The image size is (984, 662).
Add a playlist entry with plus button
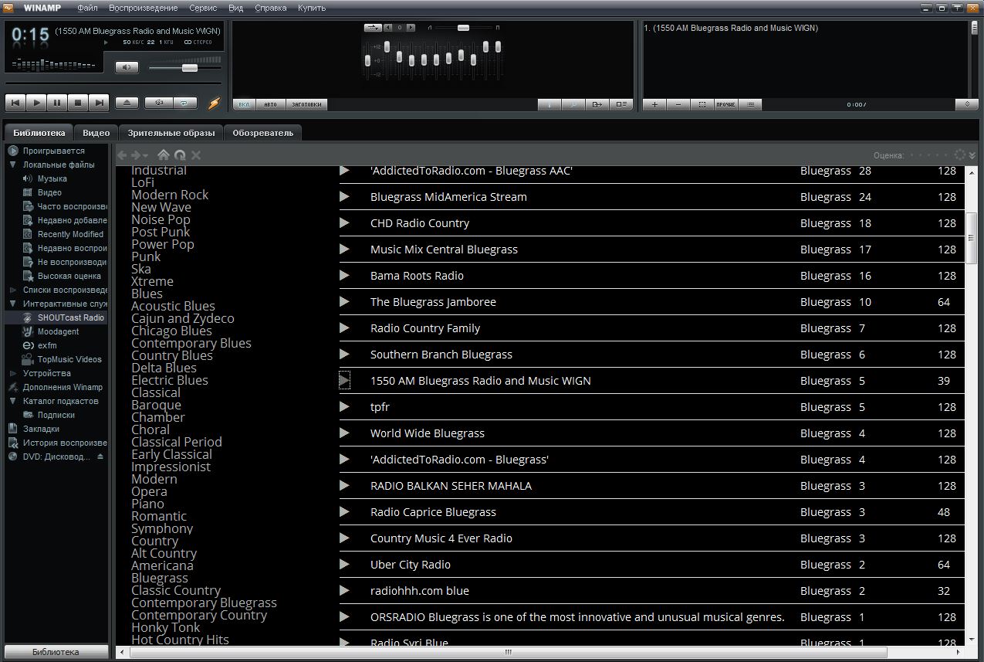[x=654, y=104]
